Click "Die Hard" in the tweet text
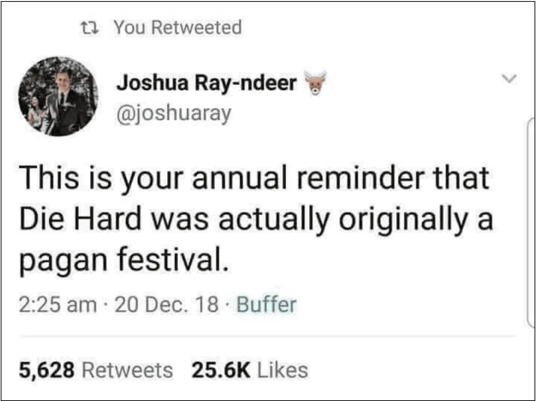Screen dimensions: 536x401 pyautogui.click(x=80, y=219)
